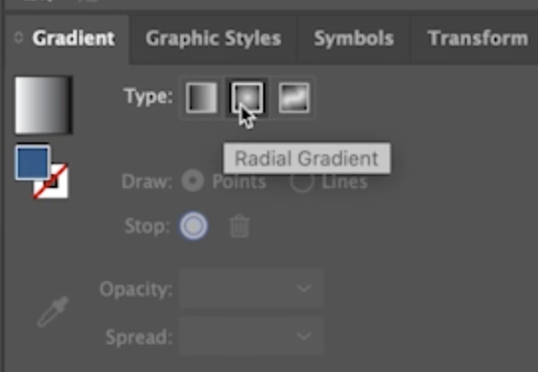Click the blue fill color swatch
The image size is (538, 372).
33,162
